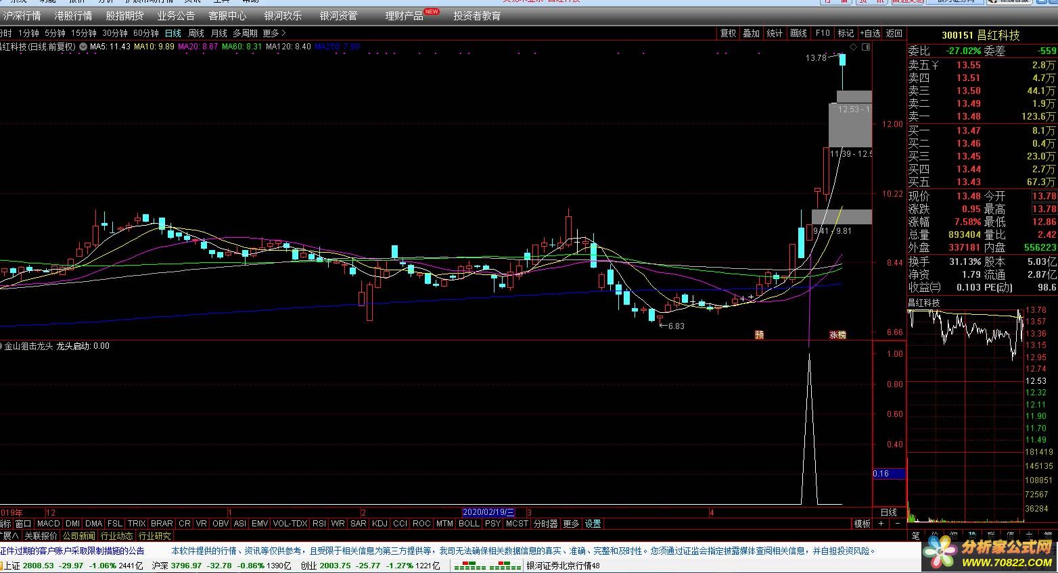Open 关联报价 tab
Screen dimensions: 1058x573
coord(41,536)
